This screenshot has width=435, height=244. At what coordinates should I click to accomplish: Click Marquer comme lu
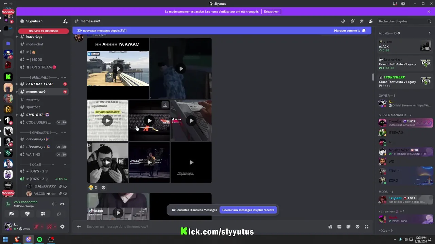(350, 30)
